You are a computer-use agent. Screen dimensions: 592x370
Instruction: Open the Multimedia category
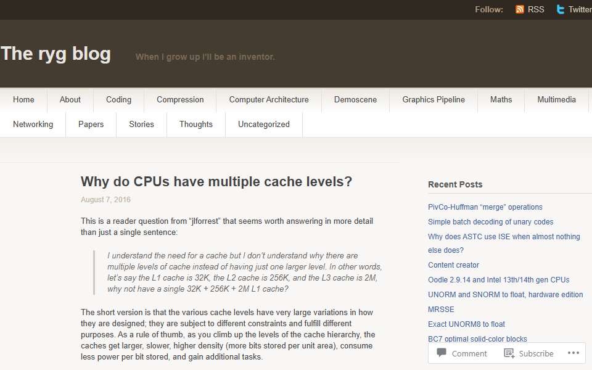(556, 100)
